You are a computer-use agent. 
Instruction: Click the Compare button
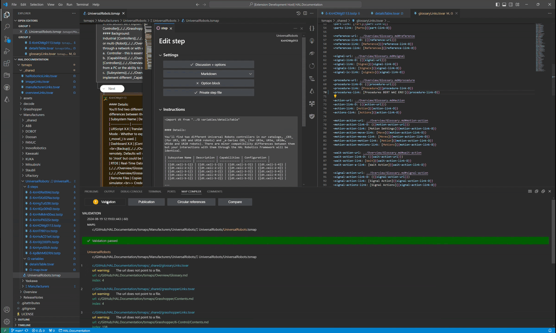click(235, 202)
